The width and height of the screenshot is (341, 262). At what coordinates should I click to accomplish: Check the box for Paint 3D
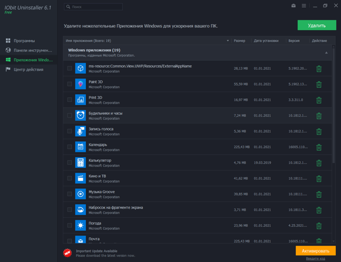tap(69, 84)
